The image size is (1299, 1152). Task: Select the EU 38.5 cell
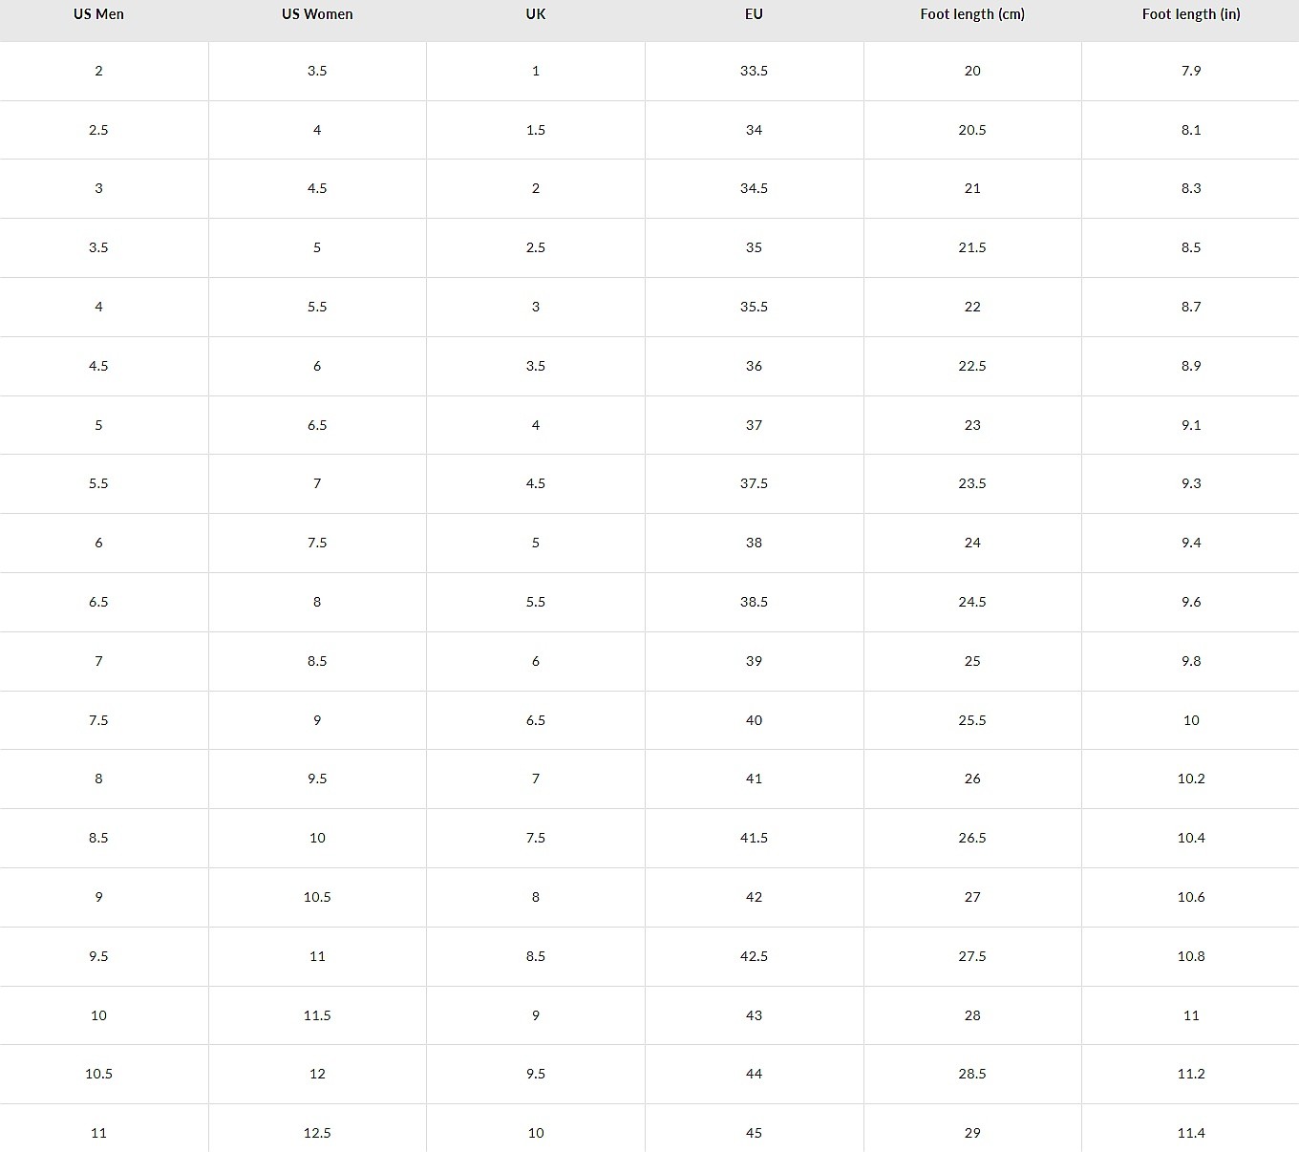click(x=754, y=602)
